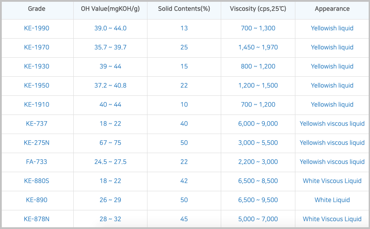
Task: Select the KE-737 grade link
Action: pos(37,123)
